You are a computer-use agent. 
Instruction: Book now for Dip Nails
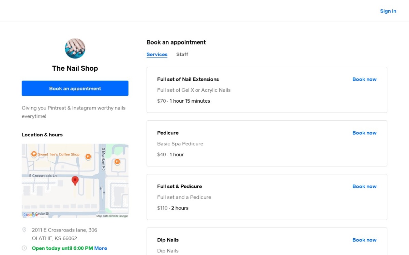pyautogui.click(x=364, y=240)
